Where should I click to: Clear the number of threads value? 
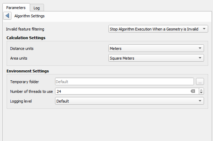coord(193,91)
